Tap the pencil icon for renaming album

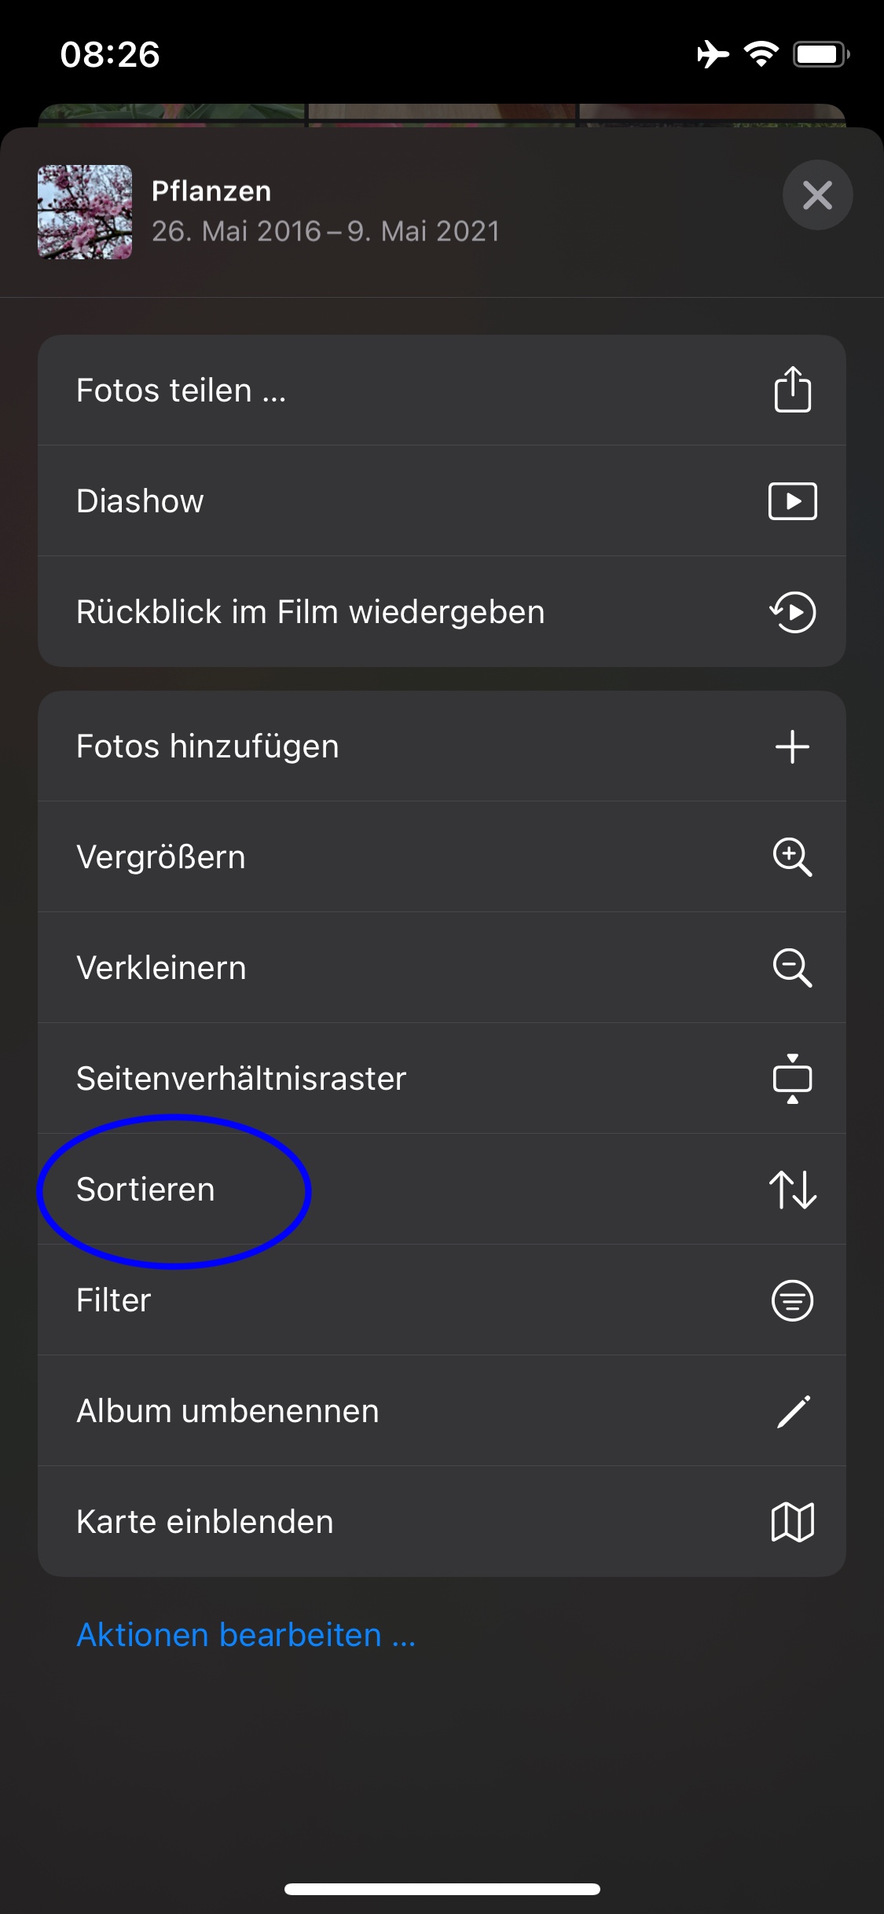[792, 1411]
